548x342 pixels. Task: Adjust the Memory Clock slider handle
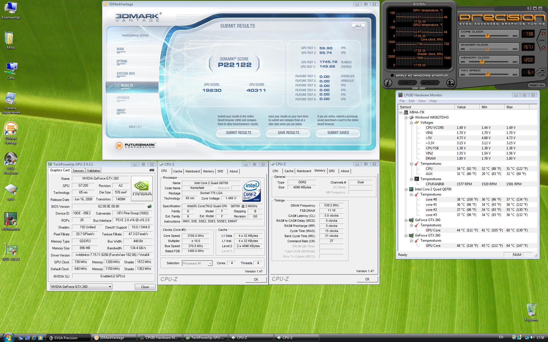pyautogui.click(x=482, y=62)
